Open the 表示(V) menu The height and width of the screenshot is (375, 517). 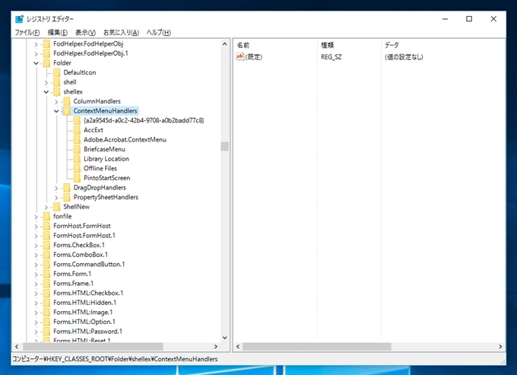(85, 32)
